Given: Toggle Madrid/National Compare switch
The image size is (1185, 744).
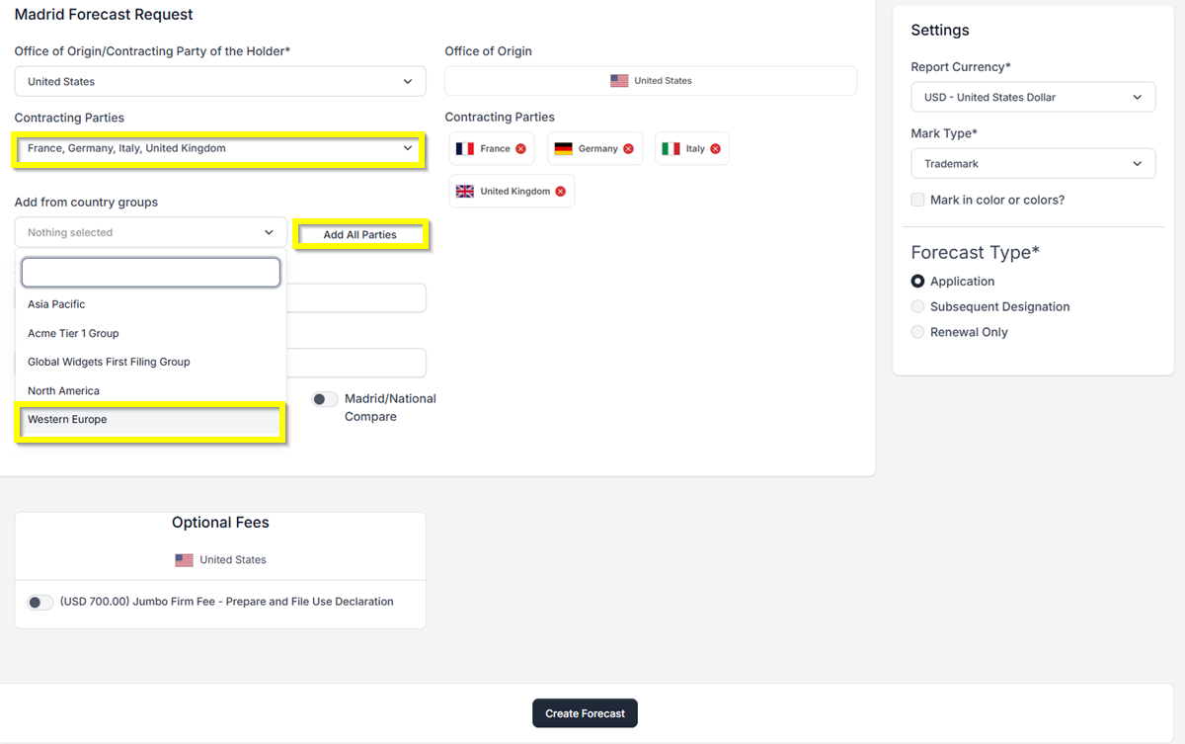Looking at the screenshot, I should click(324, 399).
